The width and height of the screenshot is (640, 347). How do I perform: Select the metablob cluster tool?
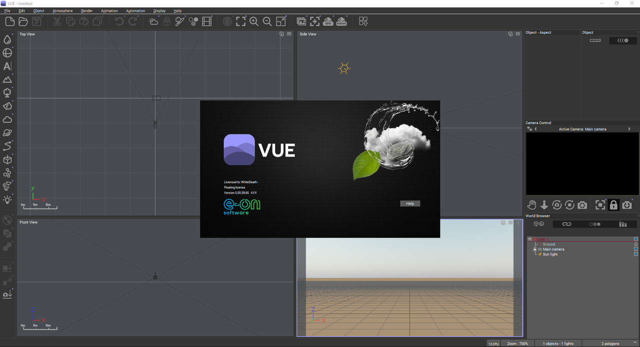pos(7,172)
